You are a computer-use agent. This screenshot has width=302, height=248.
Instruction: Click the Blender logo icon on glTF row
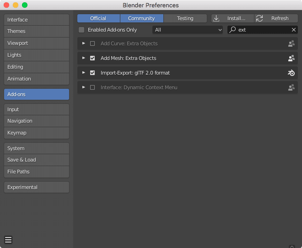coord(291,73)
